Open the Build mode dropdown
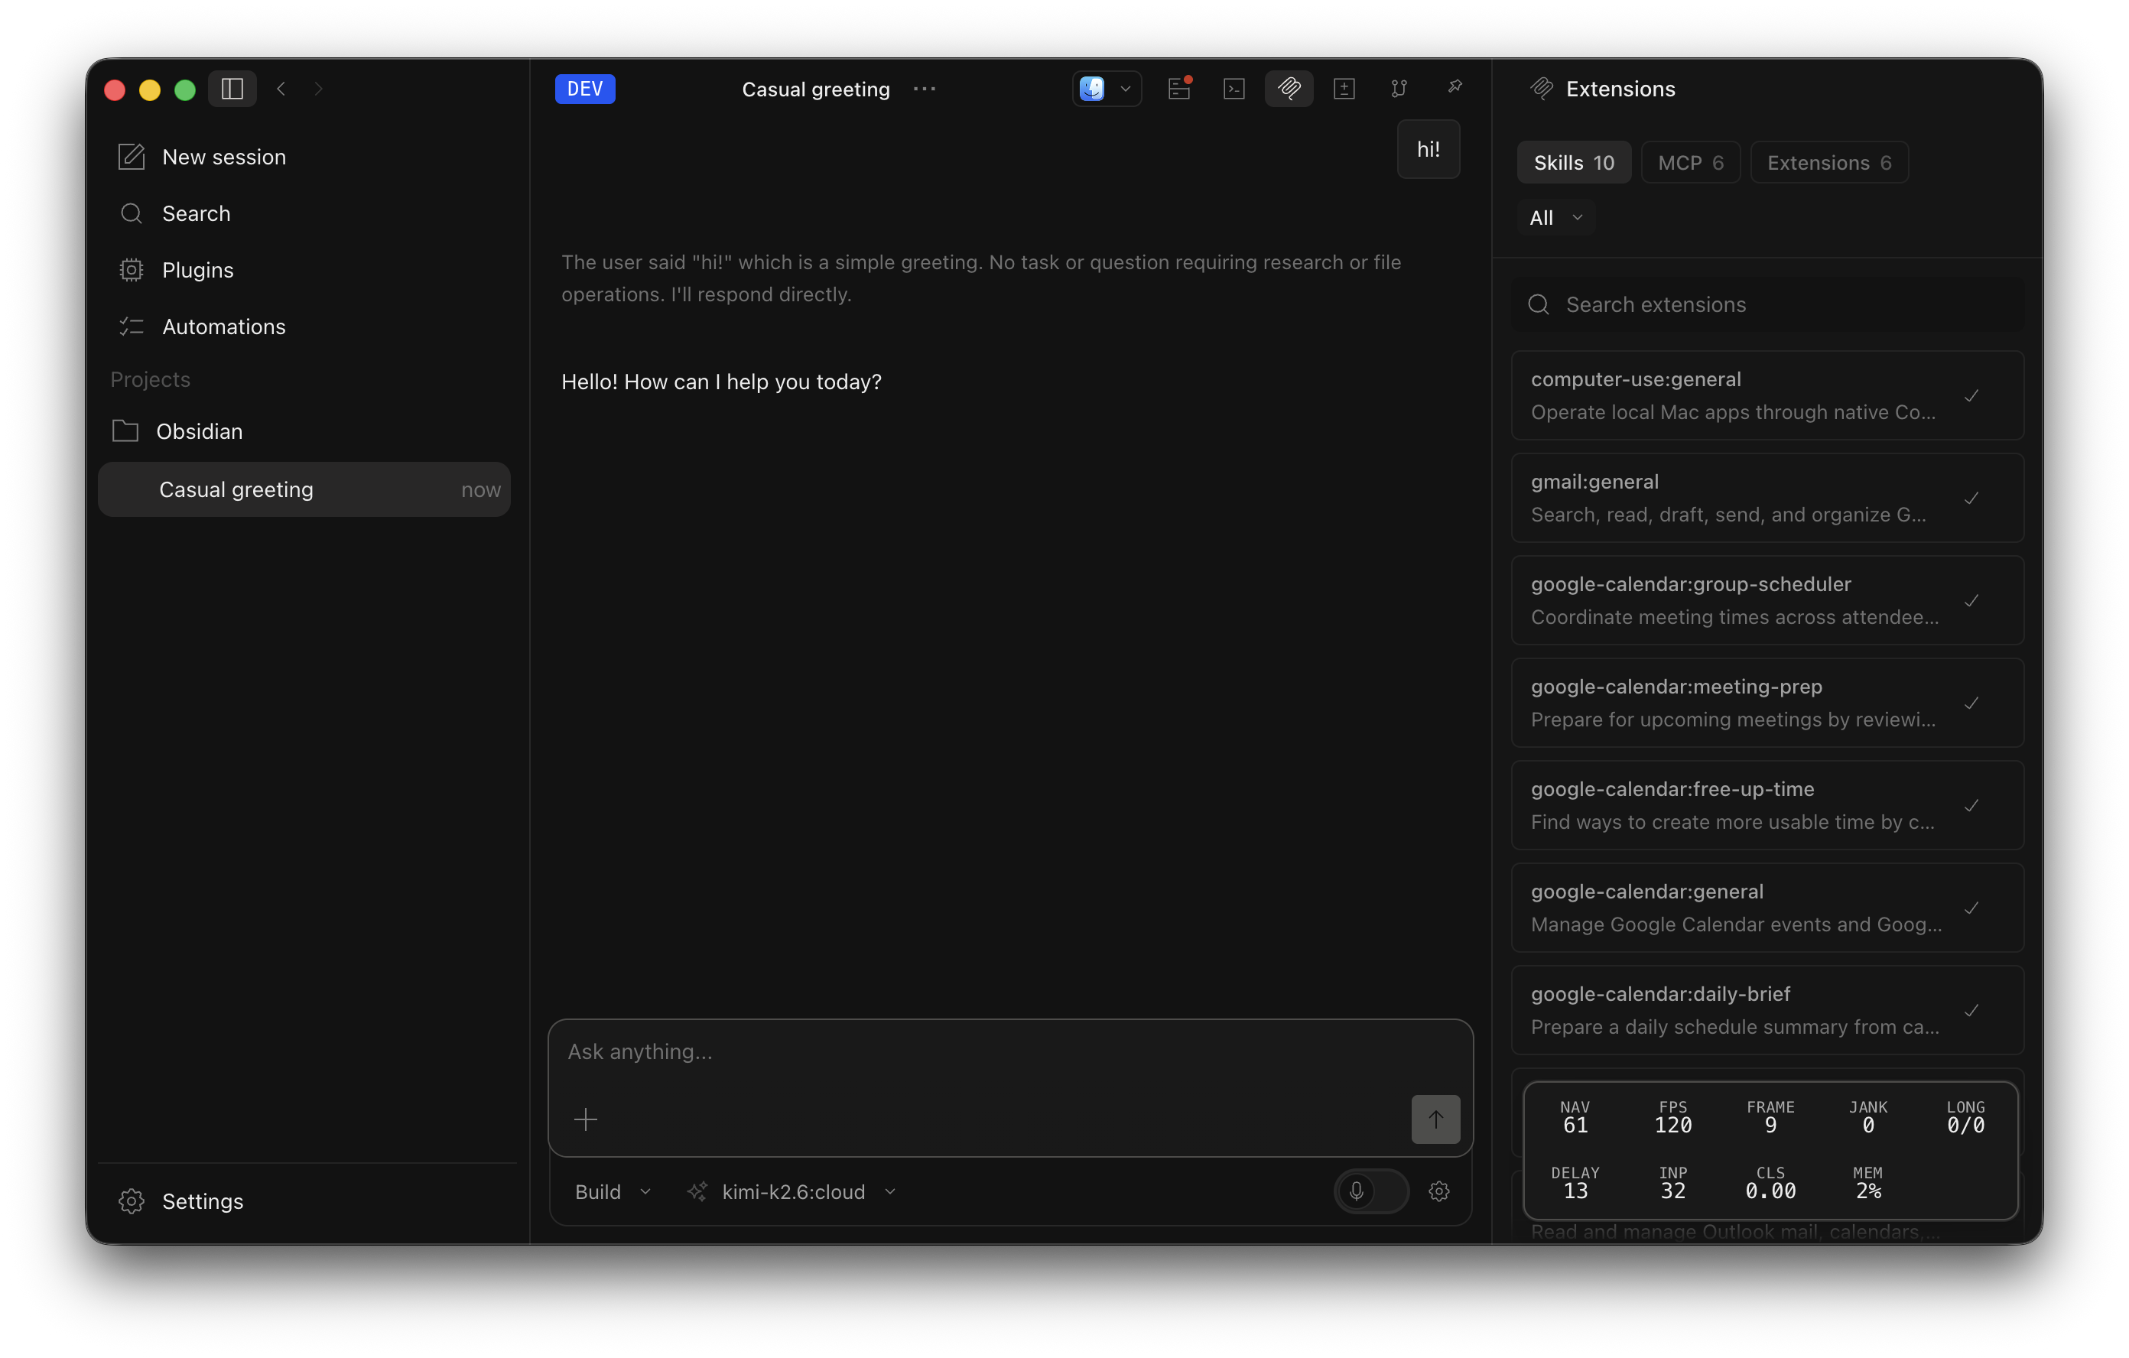2129x1358 pixels. (x=613, y=1192)
